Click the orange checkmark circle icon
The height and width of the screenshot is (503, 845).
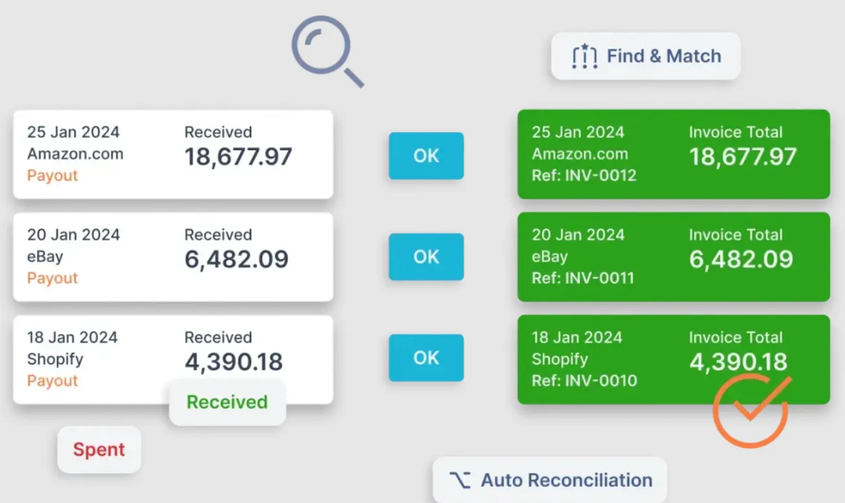coord(752,410)
